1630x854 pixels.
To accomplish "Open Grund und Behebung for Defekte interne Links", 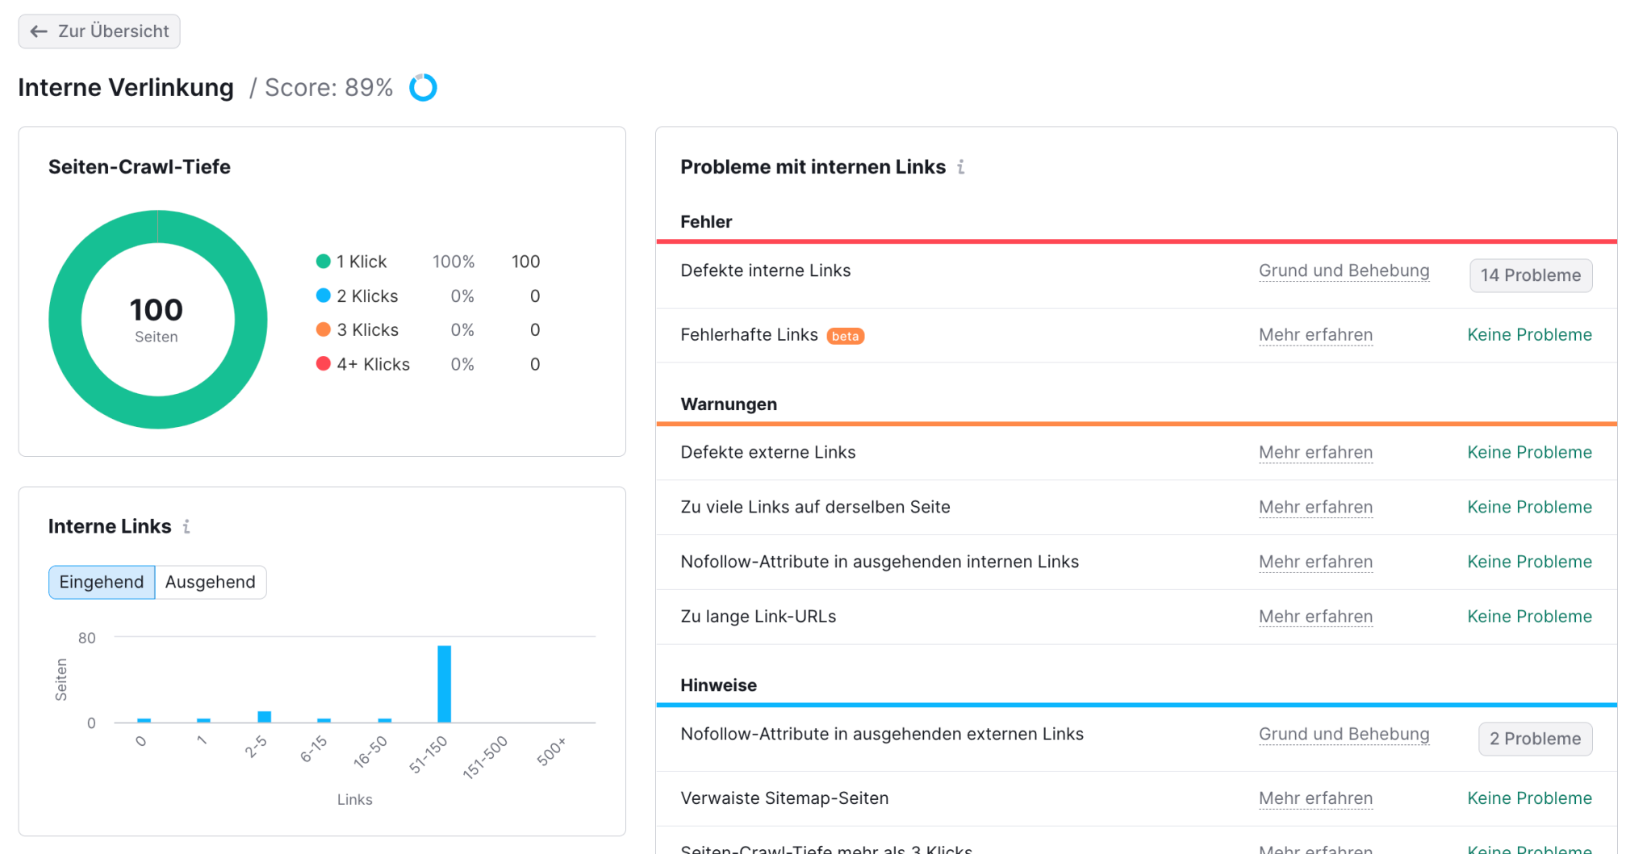I will pos(1344,270).
